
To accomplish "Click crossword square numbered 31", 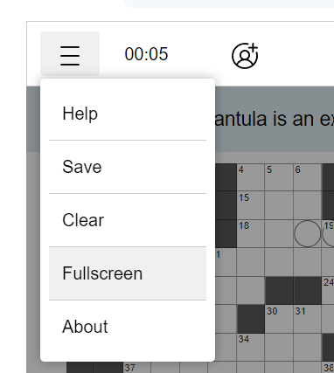I will click(x=308, y=319).
